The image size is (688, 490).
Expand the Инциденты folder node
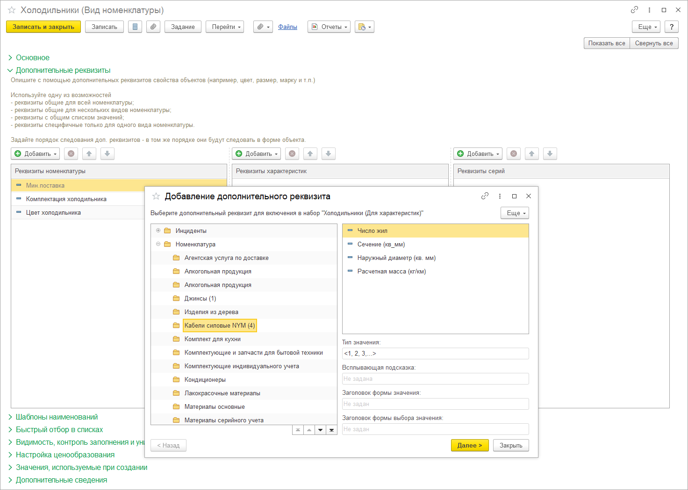[x=158, y=231]
